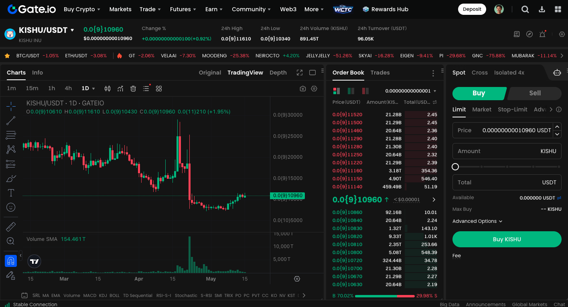
Task: Expand the chart to fullscreen
Action: tap(300, 73)
